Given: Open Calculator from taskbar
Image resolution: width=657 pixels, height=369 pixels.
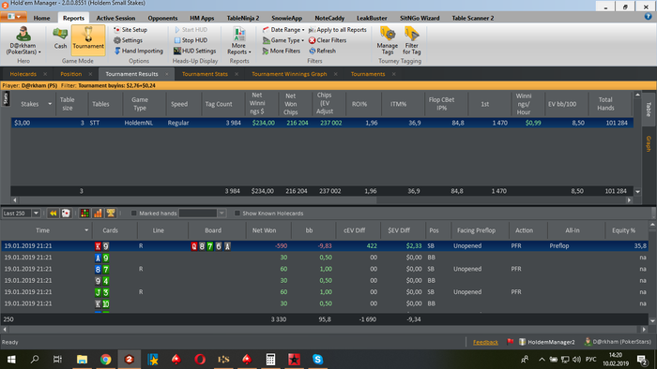Looking at the screenshot, I should tap(270, 359).
